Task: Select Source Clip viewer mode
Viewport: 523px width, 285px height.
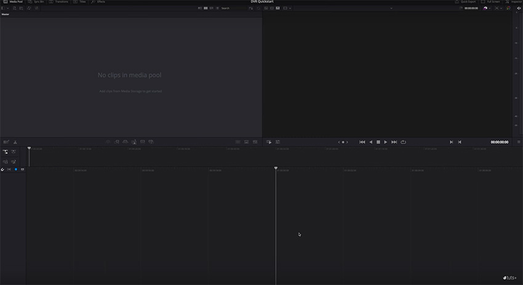Action: pyautogui.click(x=266, y=8)
